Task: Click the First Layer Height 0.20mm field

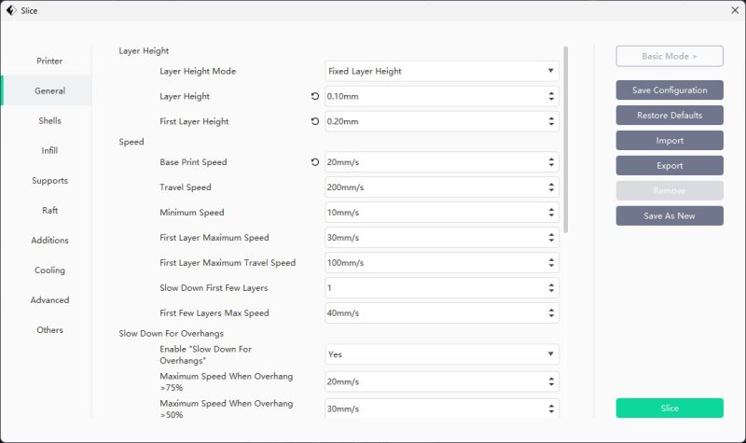Action: coord(442,121)
